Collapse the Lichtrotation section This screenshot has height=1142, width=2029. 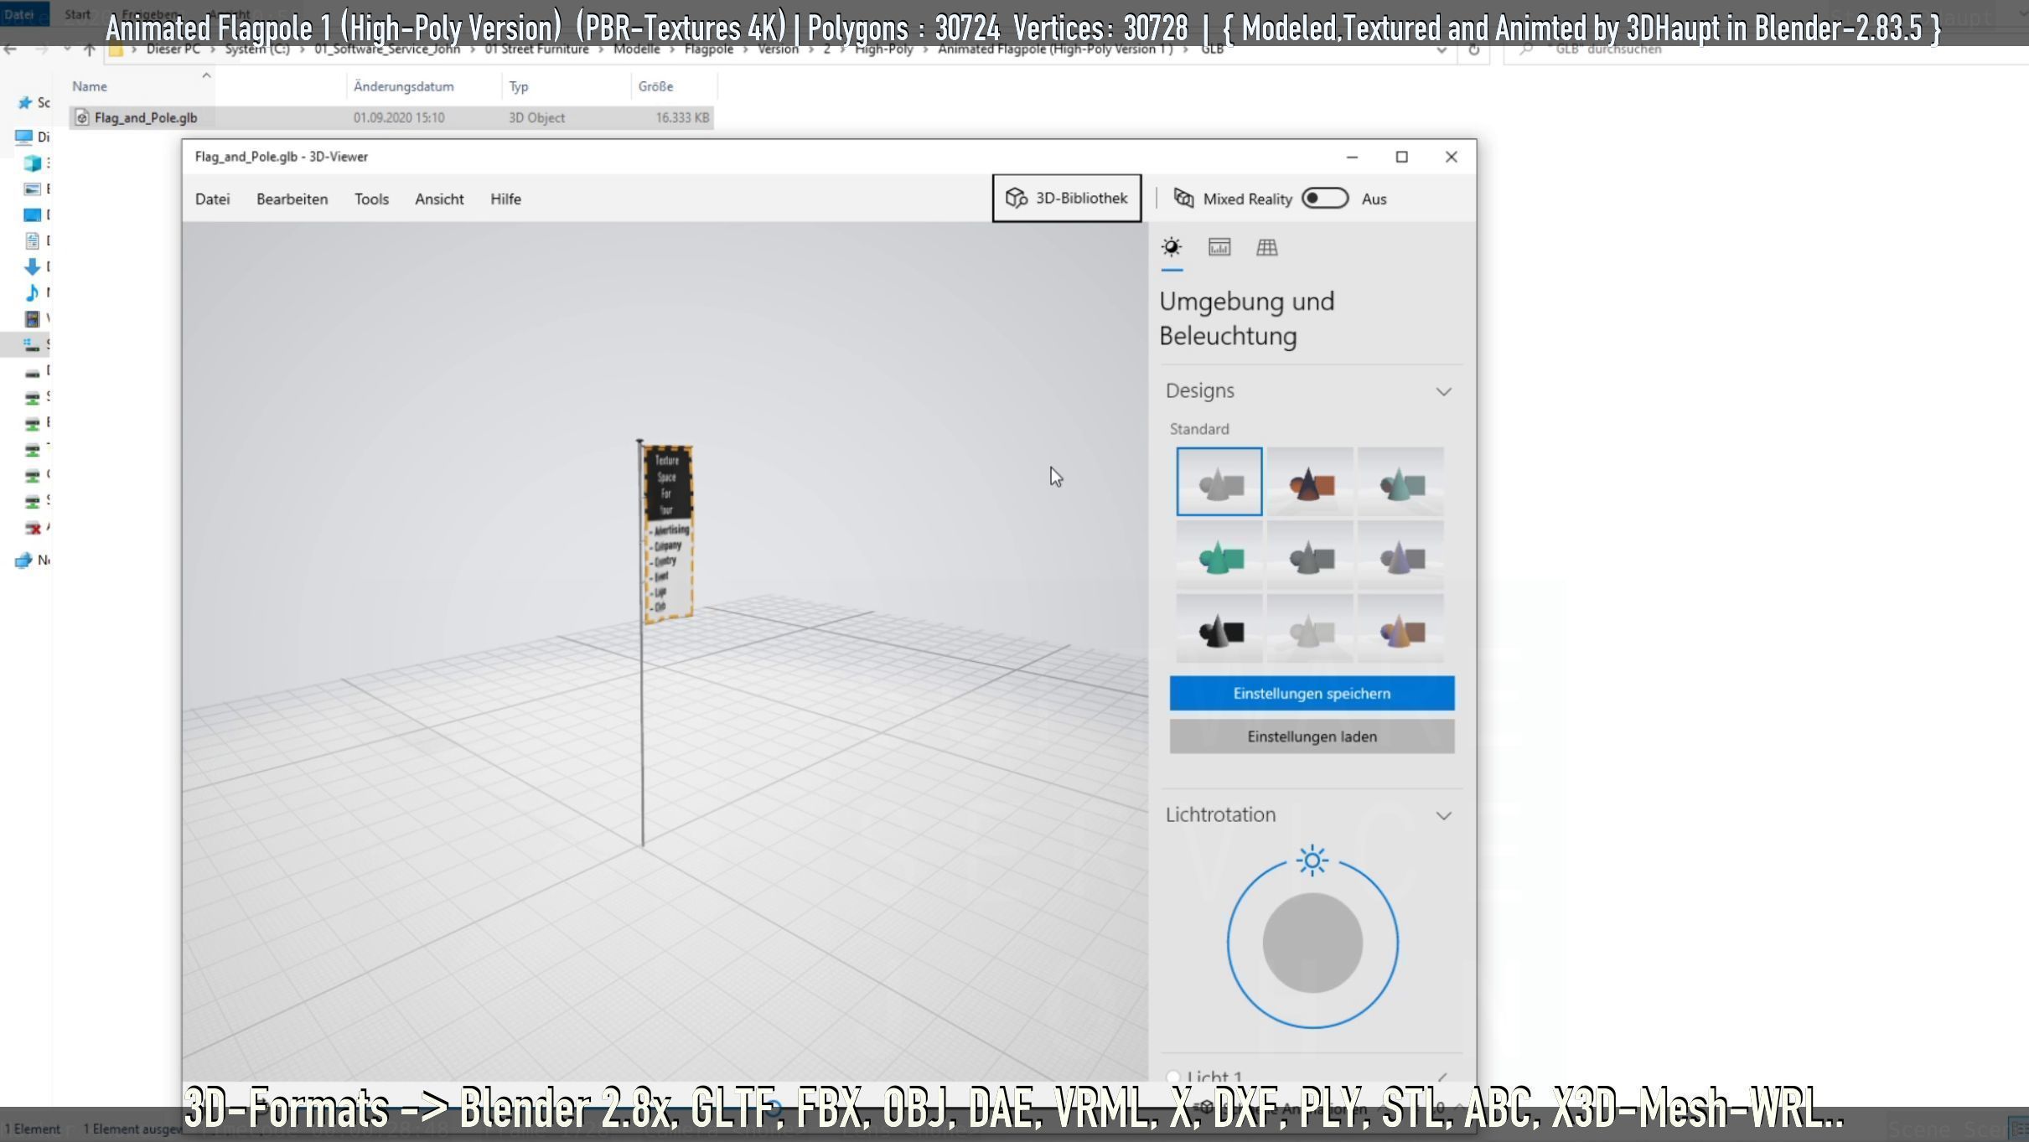click(1443, 815)
